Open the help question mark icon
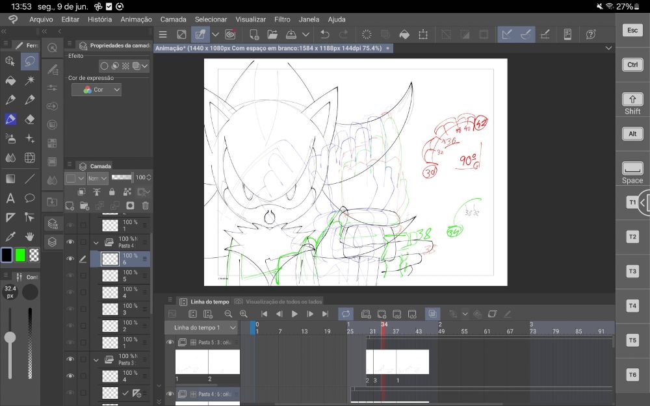This screenshot has height=406, width=650. click(591, 34)
